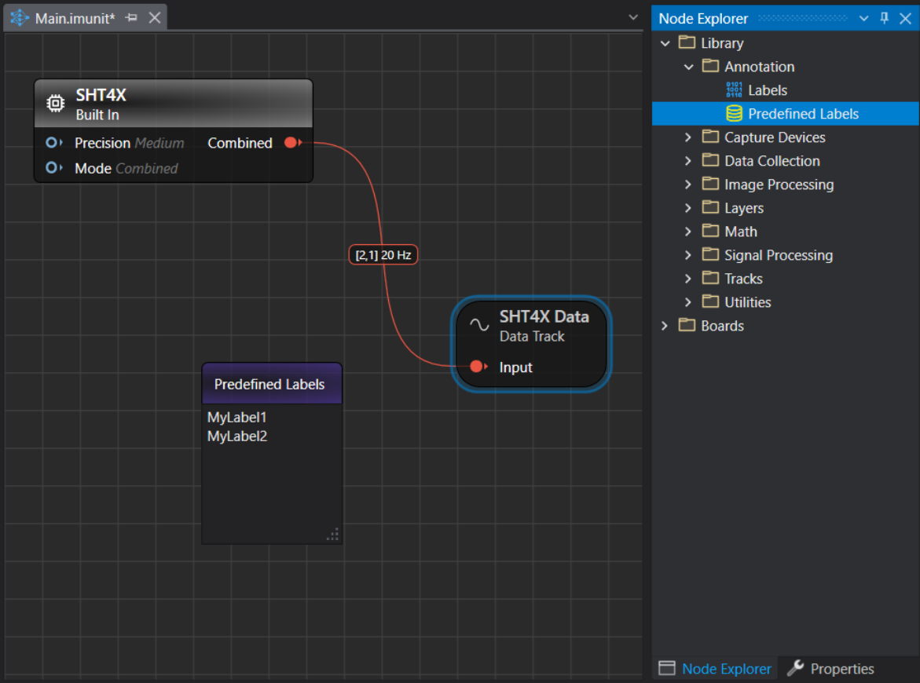Select Predefined Labels in Node Explorer
Viewport: 920px width, 683px height.
click(803, 114)
